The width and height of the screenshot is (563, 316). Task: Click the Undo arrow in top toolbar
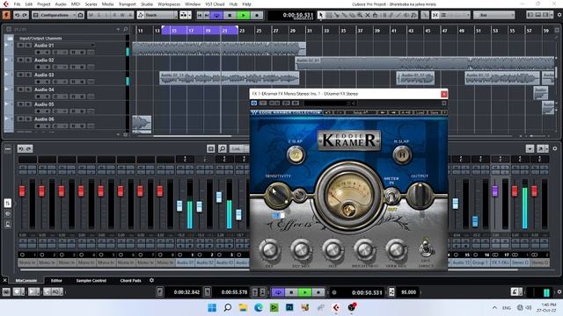[18, 16]
